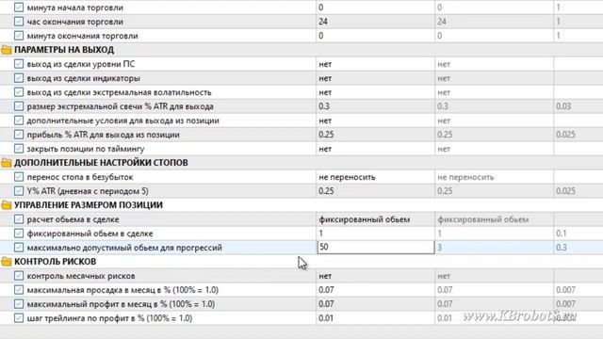Click the ДОПОЛНИТЕЛЬНЫЕ НАСТРОЙКИ СТОПОВ folder icon
This screenshot has height=339, width=603.
click(7, 163)
